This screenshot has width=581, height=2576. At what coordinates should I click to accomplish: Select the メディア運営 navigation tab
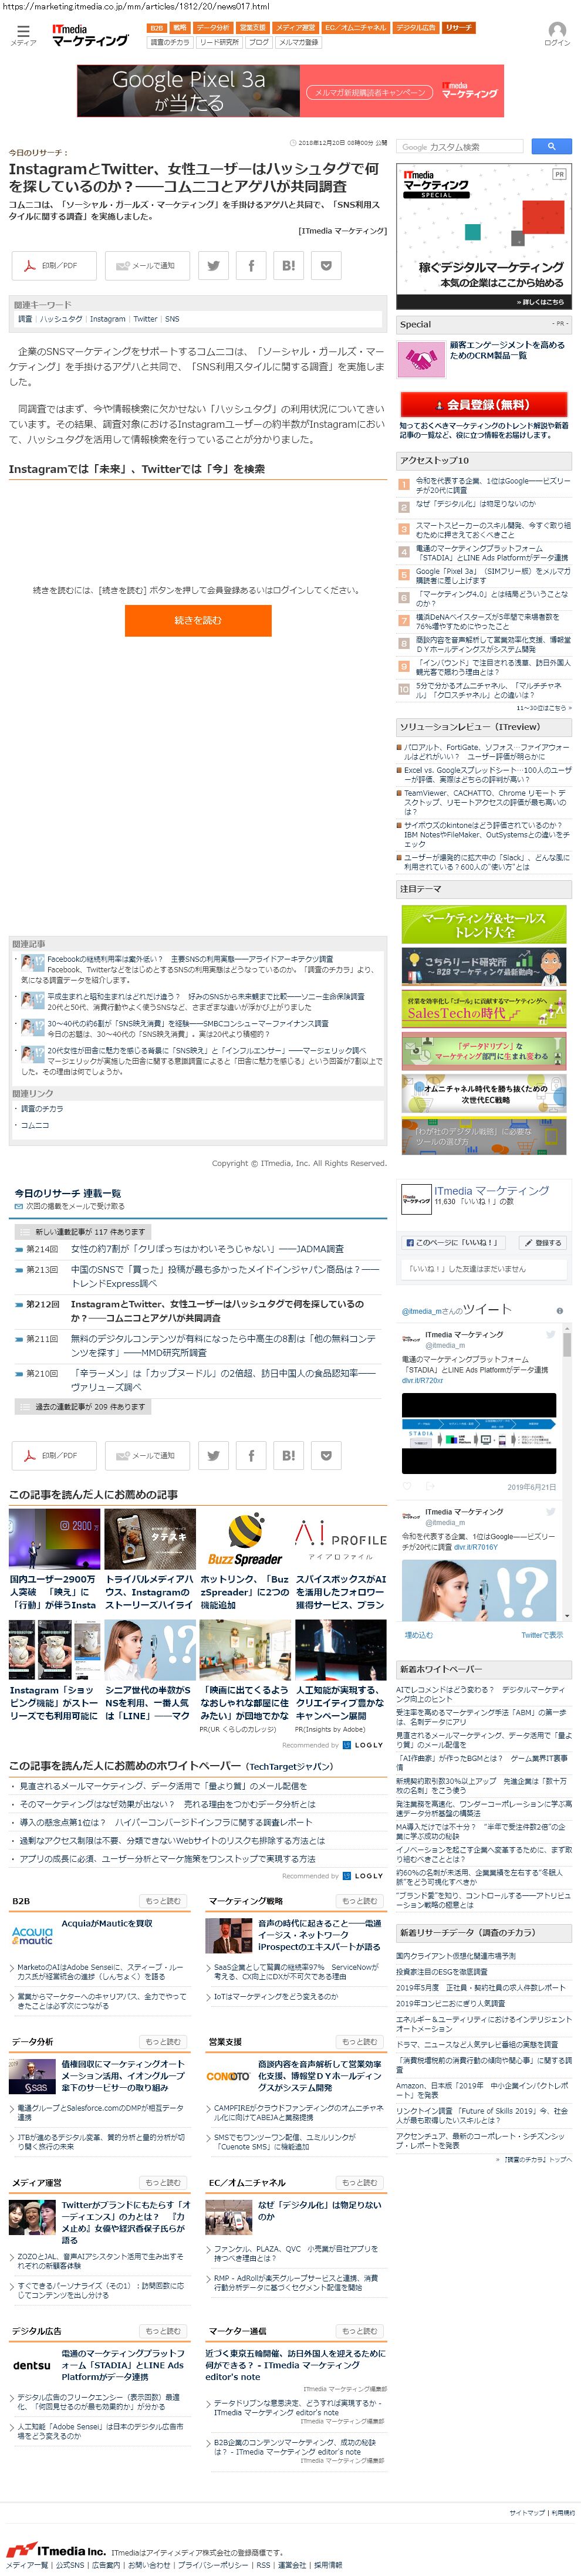[295, 28]
